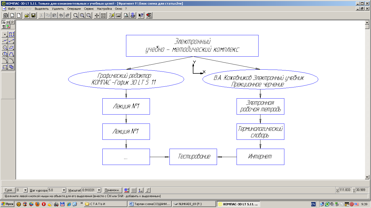This screenshot has width=371, height=208.
Task: Click the EN language indicator in tray
Action: (x=313, y=204)
